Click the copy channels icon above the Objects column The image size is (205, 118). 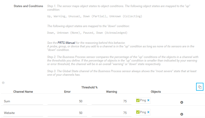[x=200, y=87]
